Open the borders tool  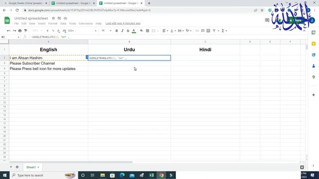click(x=148, y=31)
